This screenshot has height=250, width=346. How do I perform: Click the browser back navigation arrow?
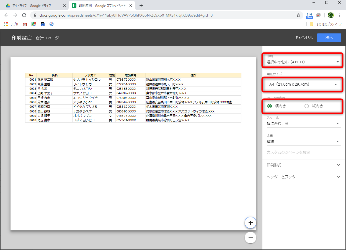click(6, 15)
